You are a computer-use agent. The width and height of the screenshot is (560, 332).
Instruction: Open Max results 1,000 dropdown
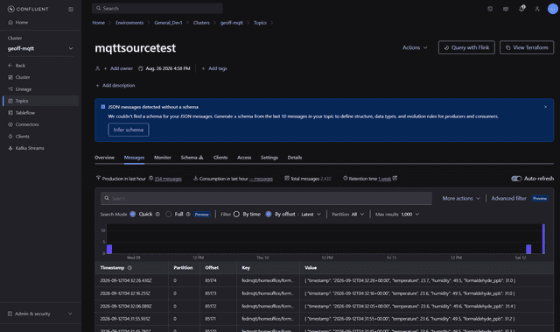pyautogui.click(x=410, y=214)
